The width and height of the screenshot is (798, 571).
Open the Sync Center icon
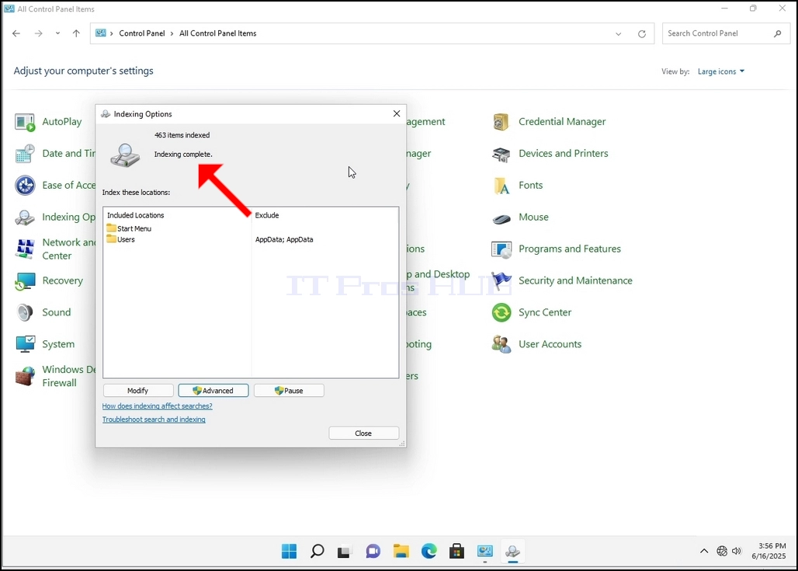coord(501,313)
